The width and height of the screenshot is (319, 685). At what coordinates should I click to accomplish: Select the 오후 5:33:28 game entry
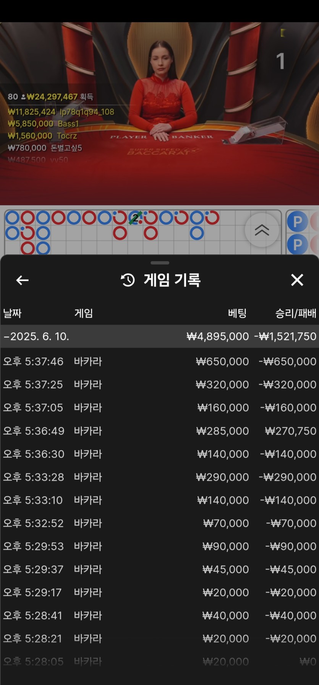(x=160, y=477)
